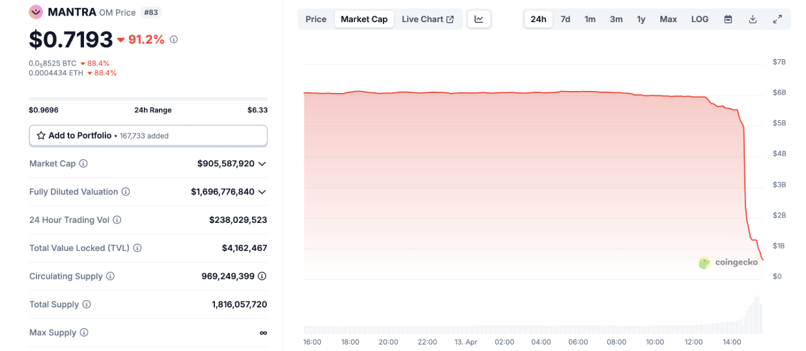806x351 pixels.
Task: Select the 3m time range
Action: pyautogui.click(x=616, y=19)
